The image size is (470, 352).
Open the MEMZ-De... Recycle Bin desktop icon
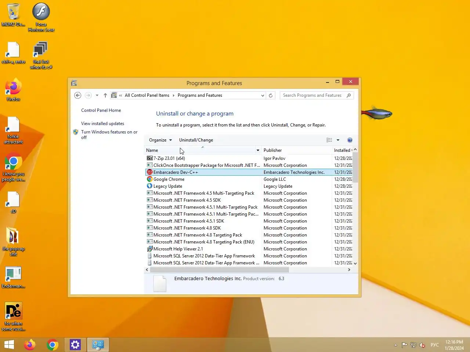13,15
